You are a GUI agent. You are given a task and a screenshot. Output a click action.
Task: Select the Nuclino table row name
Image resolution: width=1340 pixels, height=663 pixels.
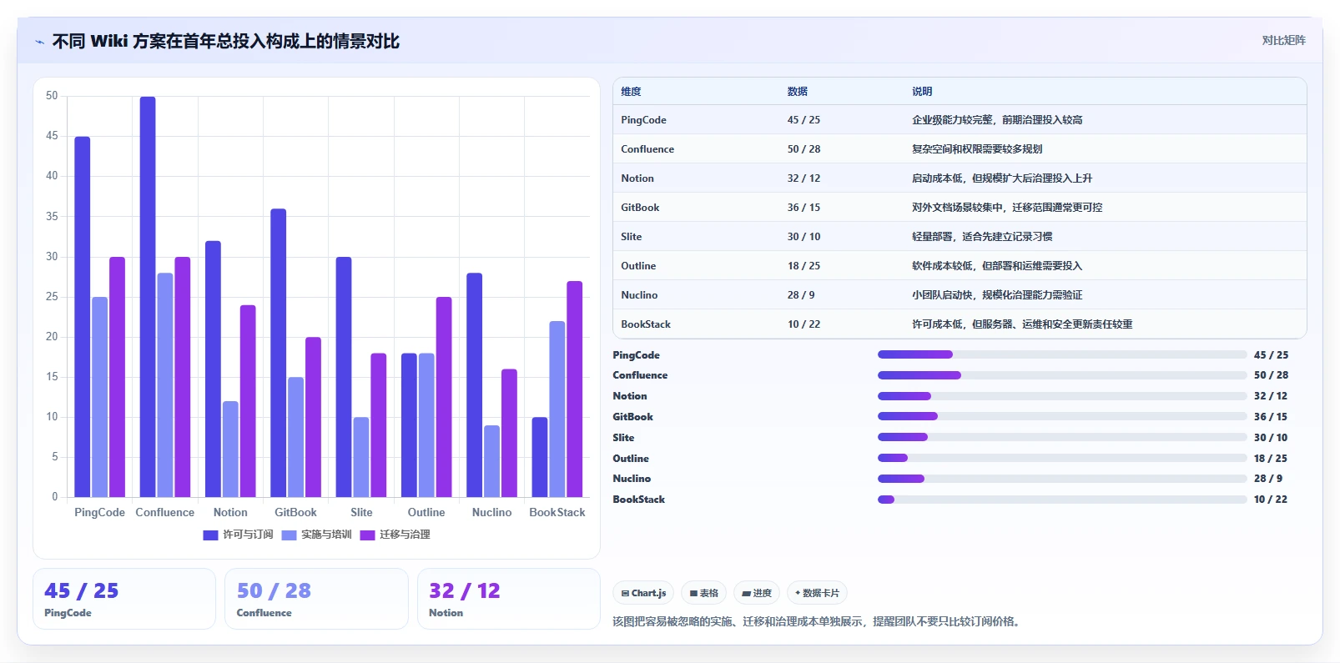pyautogui.click(x=639, y=295)
